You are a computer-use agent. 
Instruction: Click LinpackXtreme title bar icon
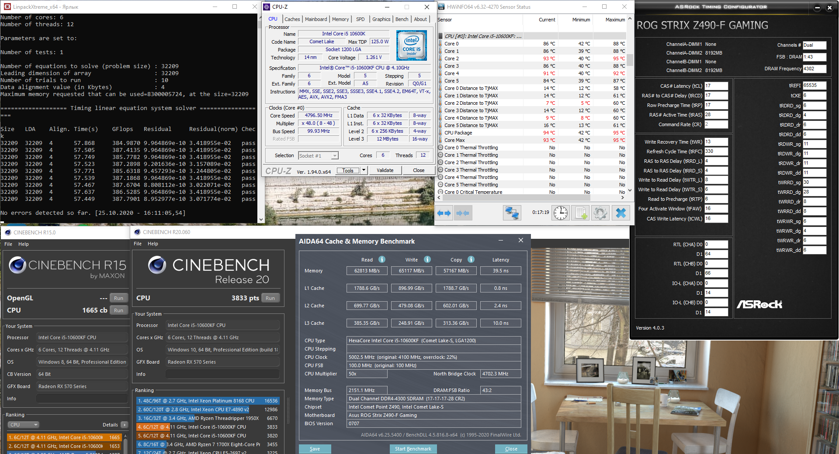(x=7, y=7)
